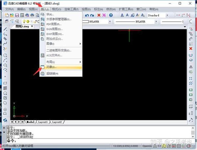Open the 绘图 menu

(86, 9)
